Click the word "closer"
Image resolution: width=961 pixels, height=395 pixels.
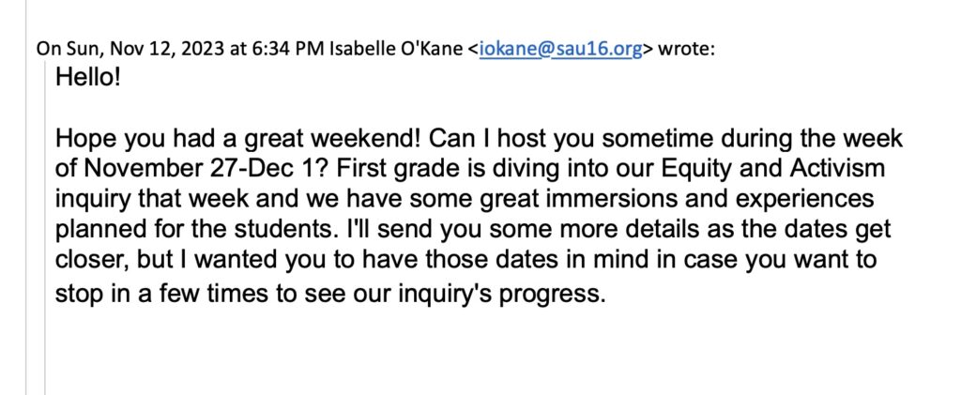91,262
